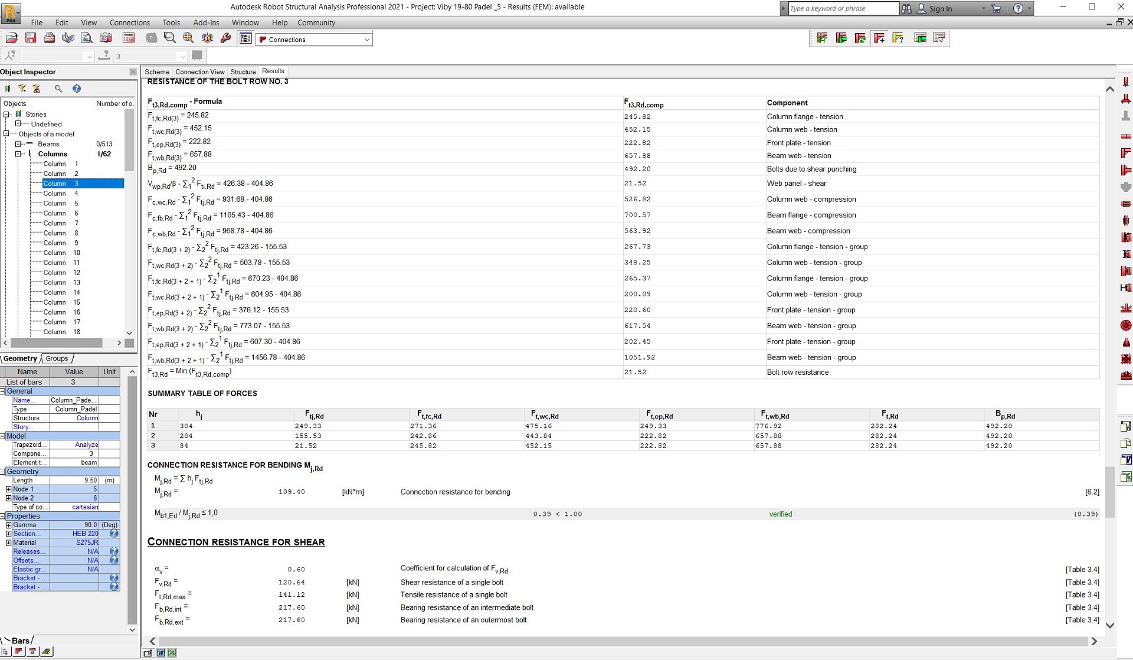The image size is (1133, 660).
Task: Click search magnifier in Object Inspector
Action: pos(58,89)
